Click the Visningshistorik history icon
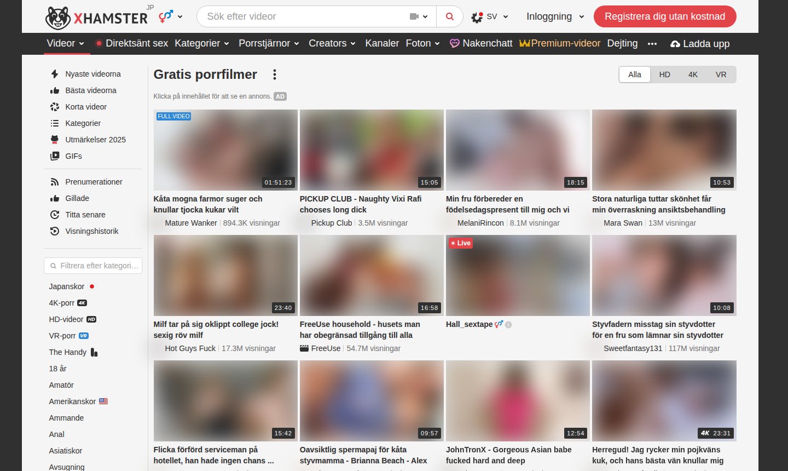This screenshot has width=788, height=471. click(55, 231)
